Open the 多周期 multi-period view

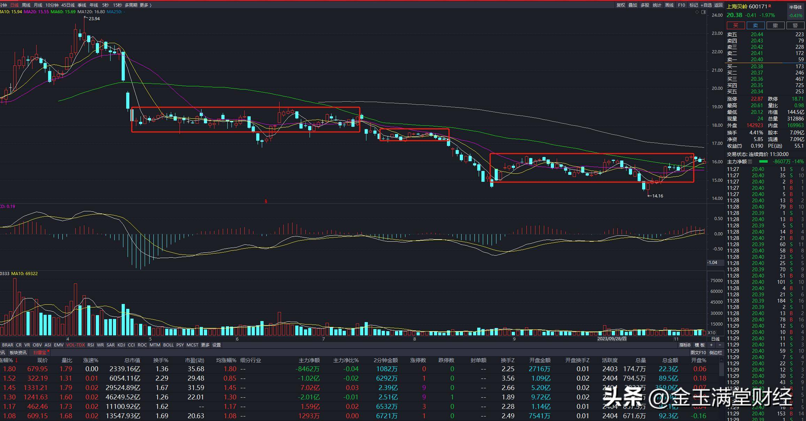point(131,5)
